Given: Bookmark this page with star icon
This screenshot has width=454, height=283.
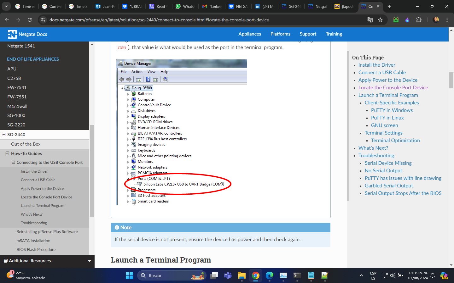Looking at the screenshot, I should coord(380,20).
